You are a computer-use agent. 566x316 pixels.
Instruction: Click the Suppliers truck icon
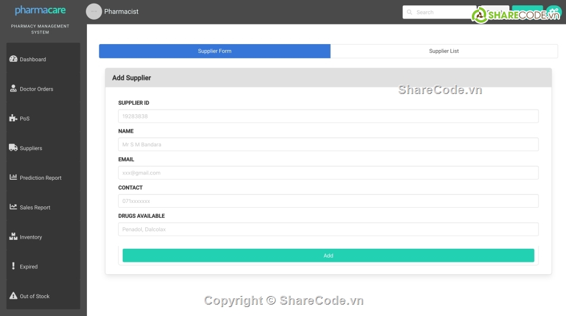(13, 148)
